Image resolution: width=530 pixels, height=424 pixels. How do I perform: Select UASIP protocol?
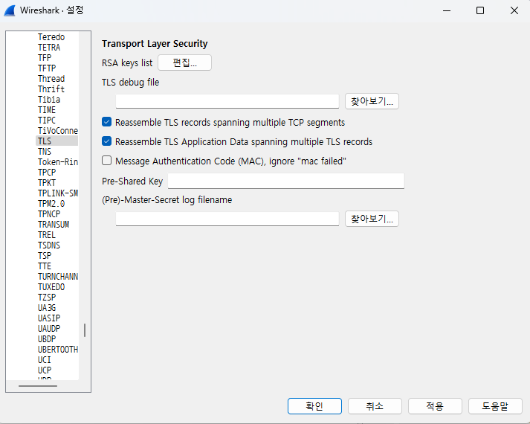coord(49,318)
